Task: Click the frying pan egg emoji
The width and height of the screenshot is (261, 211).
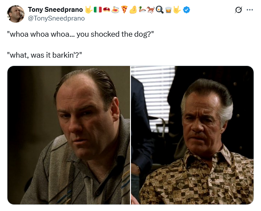Action: (160, 10)
